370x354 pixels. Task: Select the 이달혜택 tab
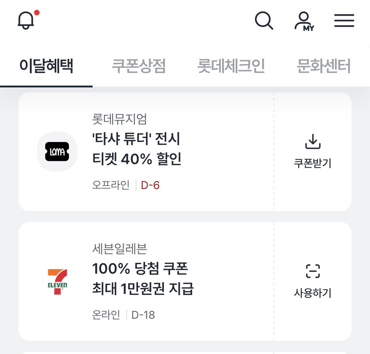click(46, 66)
